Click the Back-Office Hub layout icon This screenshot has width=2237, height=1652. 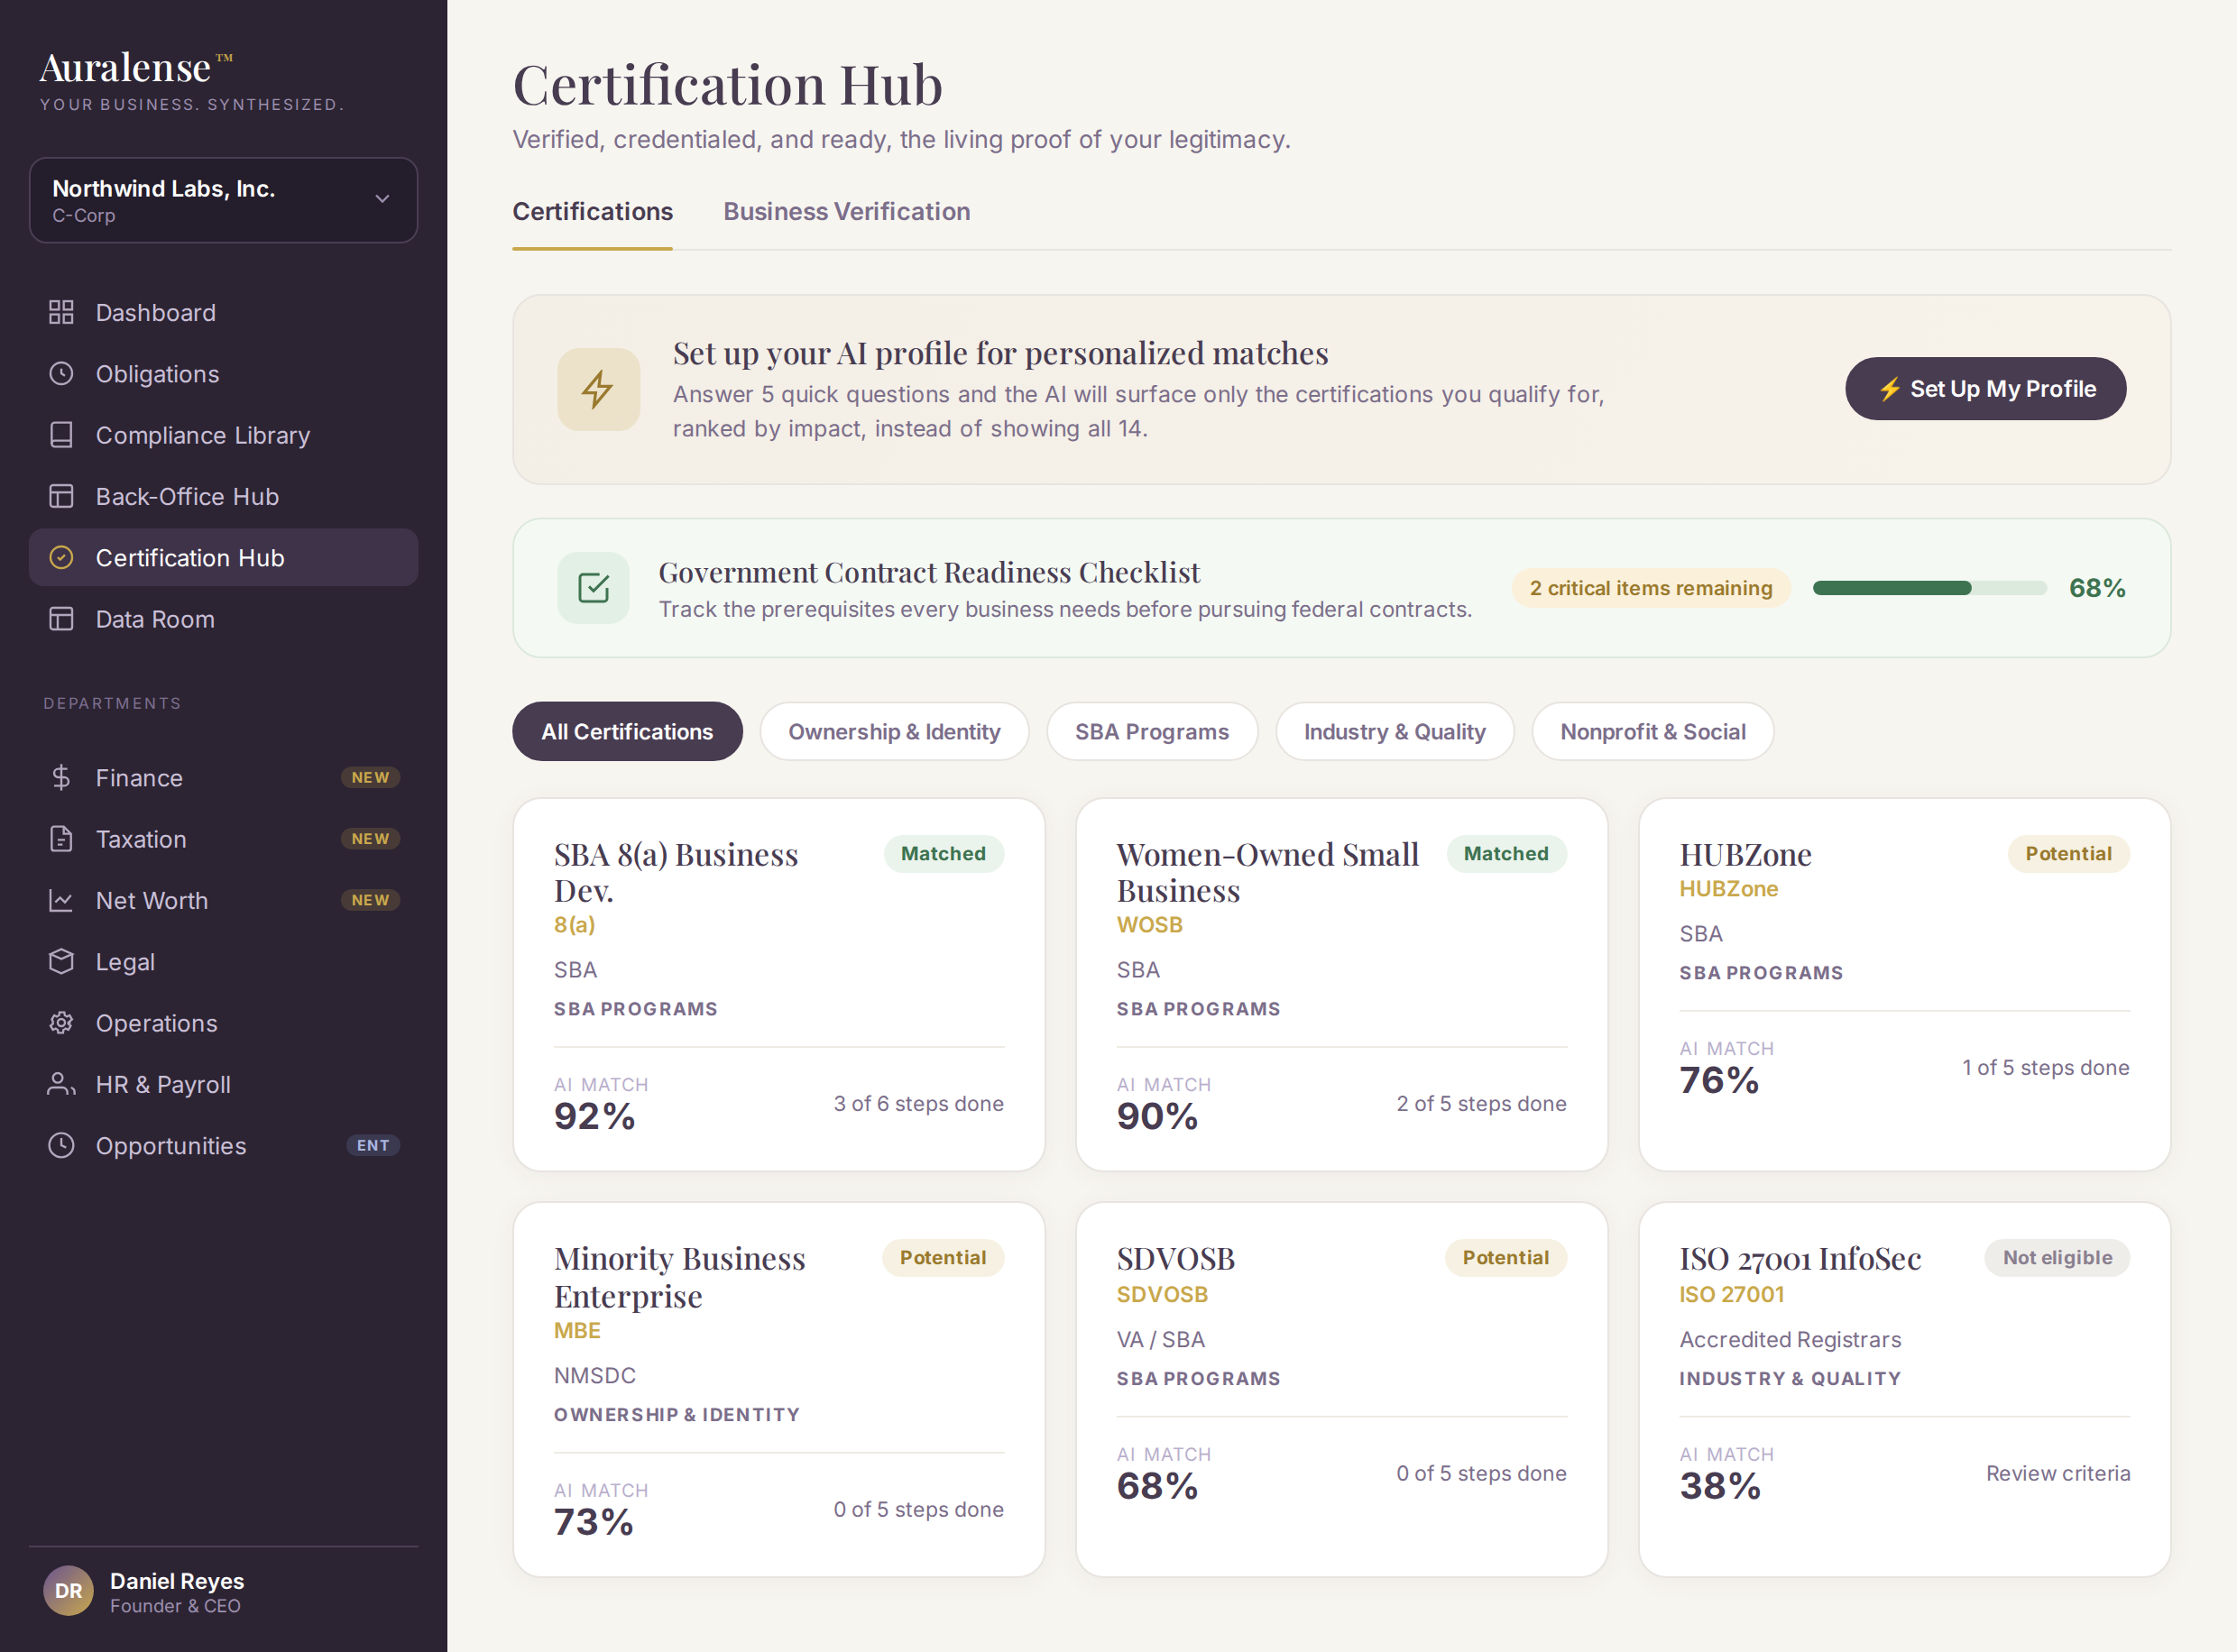click(61, 496)
